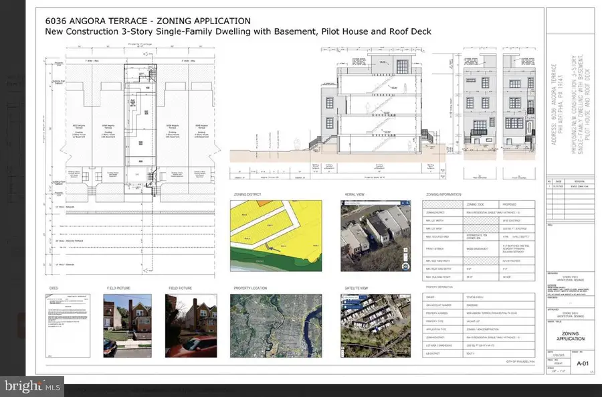Click the 'SATELLITE VIEW' heading
Image resolution: width=602 pixels, height=397 pixels.
(x=357, y=288)
